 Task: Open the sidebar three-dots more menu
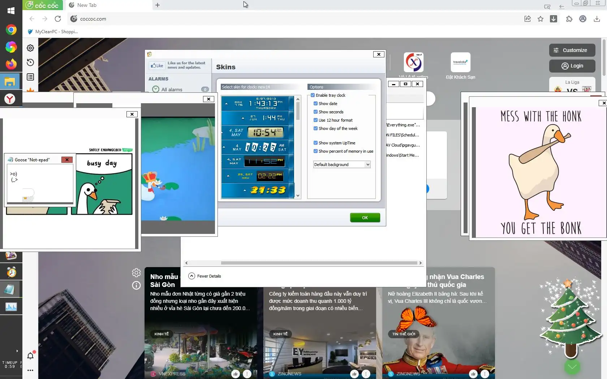click(x=30, y=370)
